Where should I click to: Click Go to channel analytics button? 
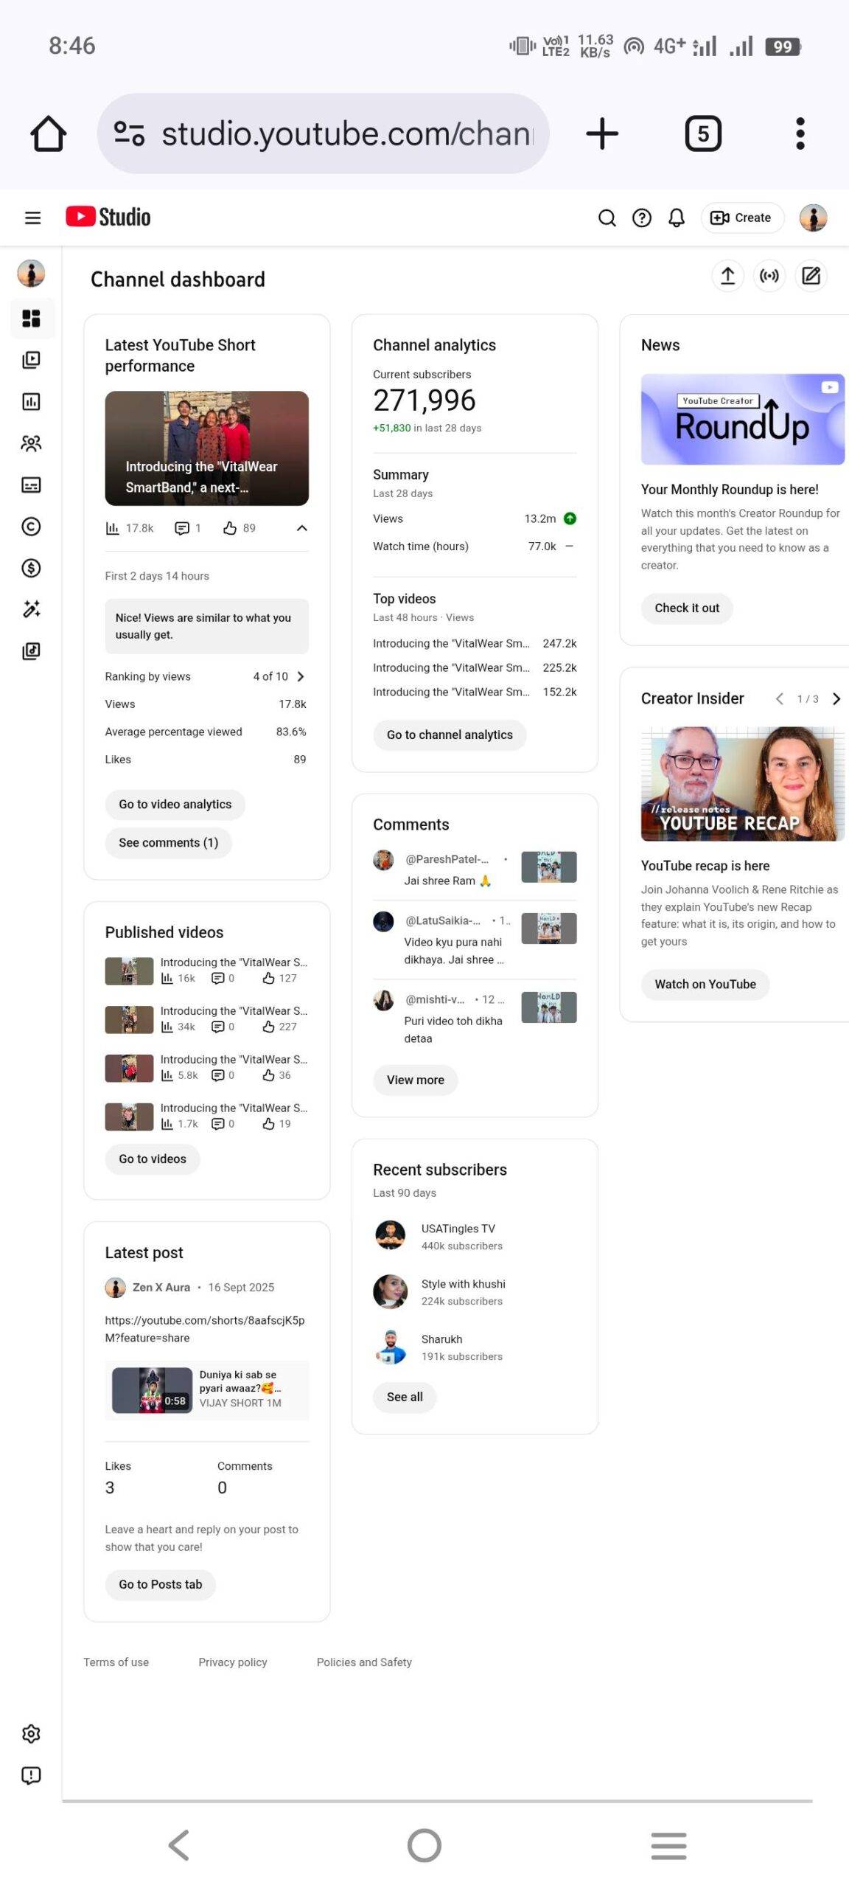(x=450, y=735)
